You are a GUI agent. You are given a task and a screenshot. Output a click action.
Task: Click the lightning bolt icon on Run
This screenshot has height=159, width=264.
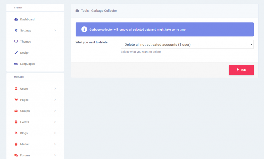coord(238,70)
